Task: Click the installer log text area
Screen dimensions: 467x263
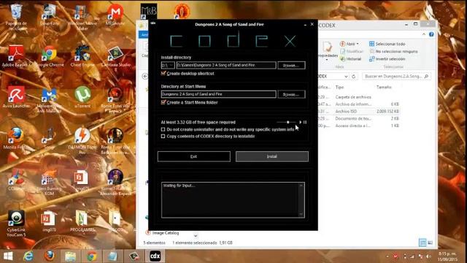Action: coord(231,199)
